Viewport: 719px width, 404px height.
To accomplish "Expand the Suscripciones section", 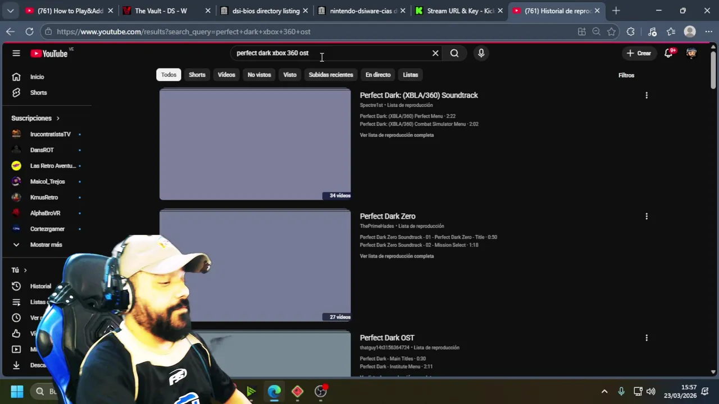I will [35, 118].
